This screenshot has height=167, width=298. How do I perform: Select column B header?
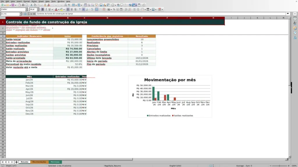coord(68,18)
